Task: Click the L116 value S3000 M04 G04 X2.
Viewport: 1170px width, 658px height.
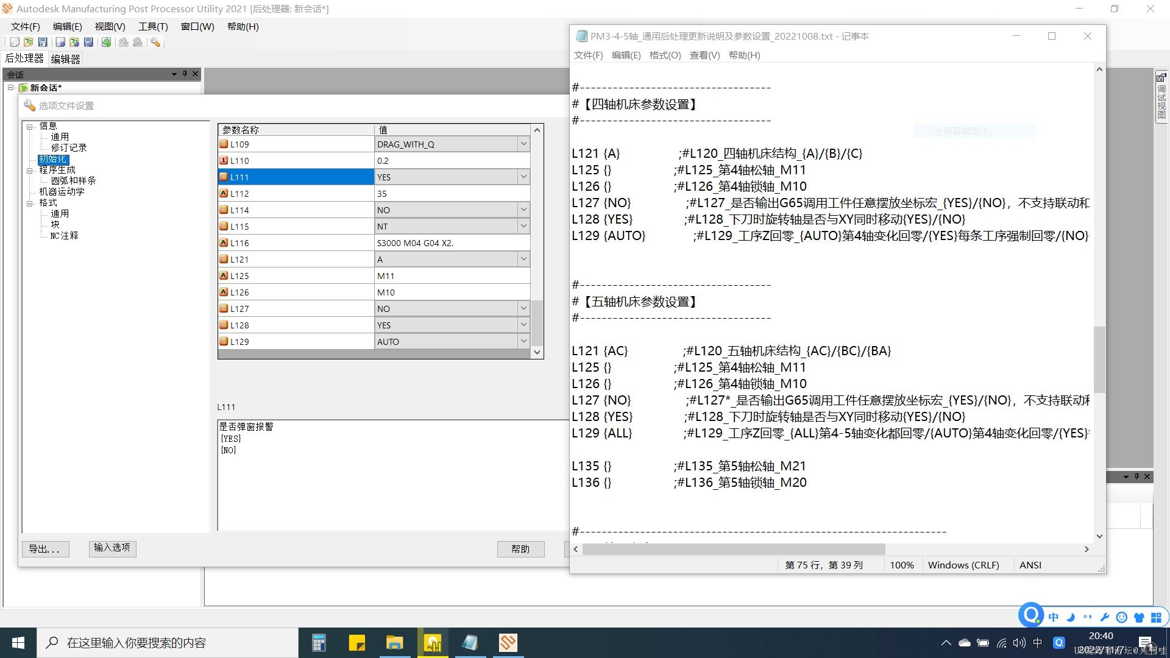Action: [x=452, y=242]
